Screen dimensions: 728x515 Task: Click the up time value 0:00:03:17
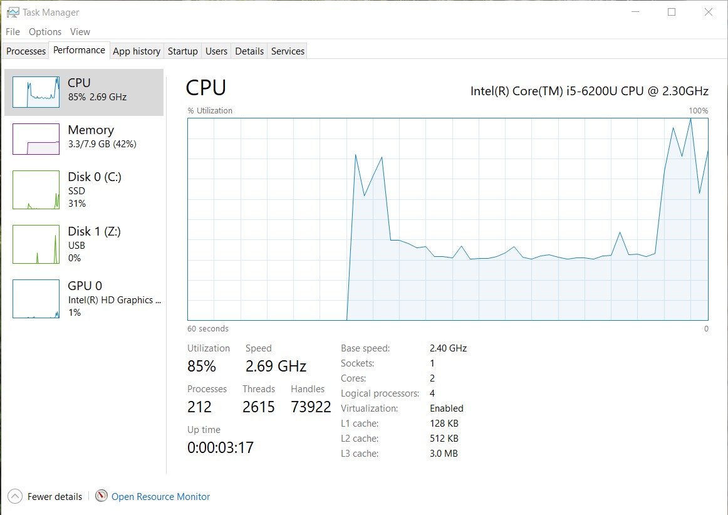221,448
